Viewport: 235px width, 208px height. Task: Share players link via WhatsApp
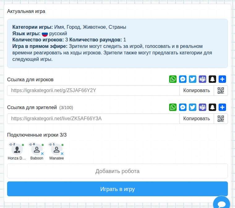(173, 79)
